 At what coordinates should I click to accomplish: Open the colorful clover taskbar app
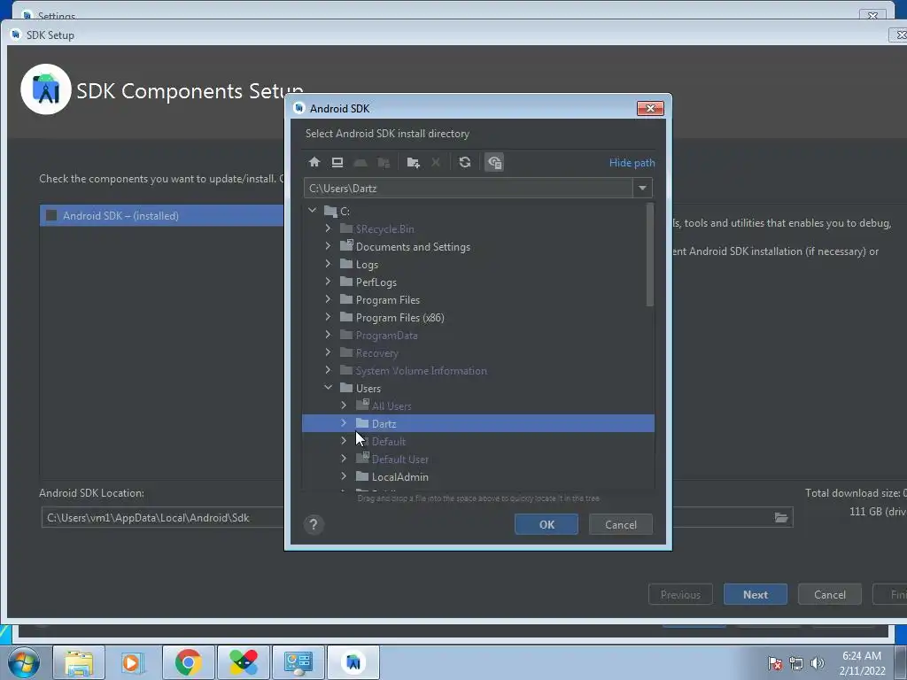point(243,662)
